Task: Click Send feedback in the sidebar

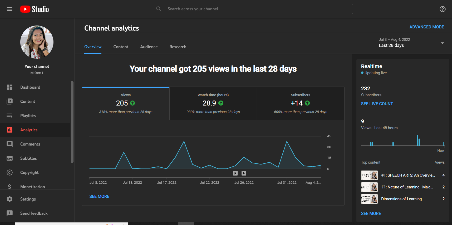Action: click(x=35, y=213)
